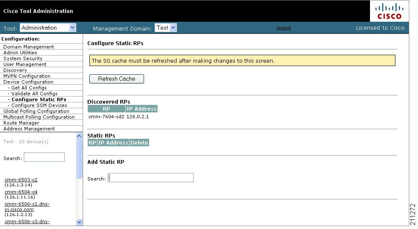Screen dimensions: 418x229
Task: Click the device list Search field
Action: click(x=44, y=158)
